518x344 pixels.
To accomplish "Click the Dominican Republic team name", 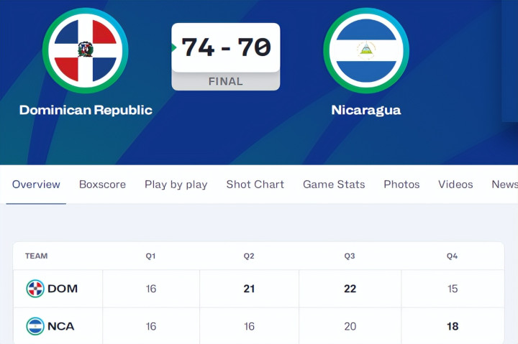I will [86, 110].
